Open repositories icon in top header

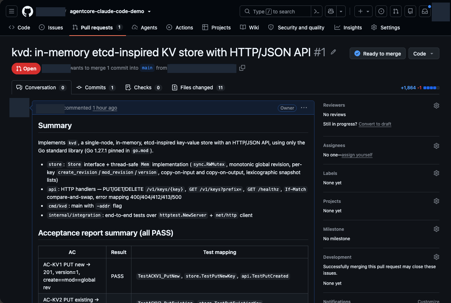(x=410, y=11)
